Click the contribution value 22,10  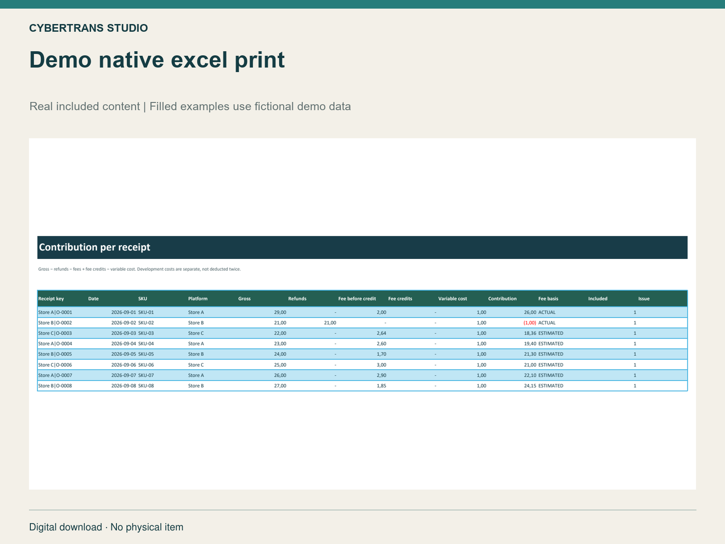click(530, 375)
